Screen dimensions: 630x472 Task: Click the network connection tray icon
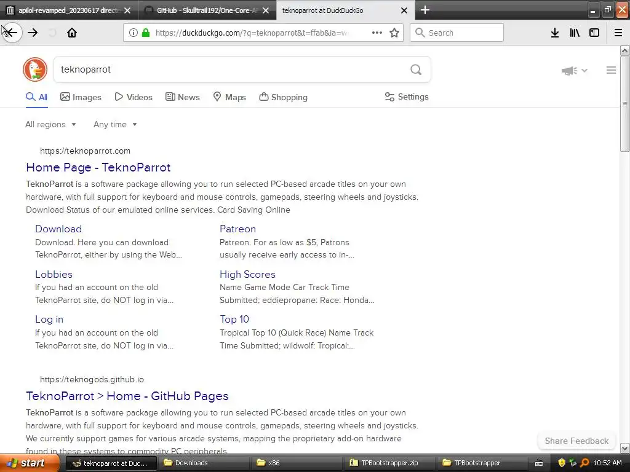pos(573,463)
